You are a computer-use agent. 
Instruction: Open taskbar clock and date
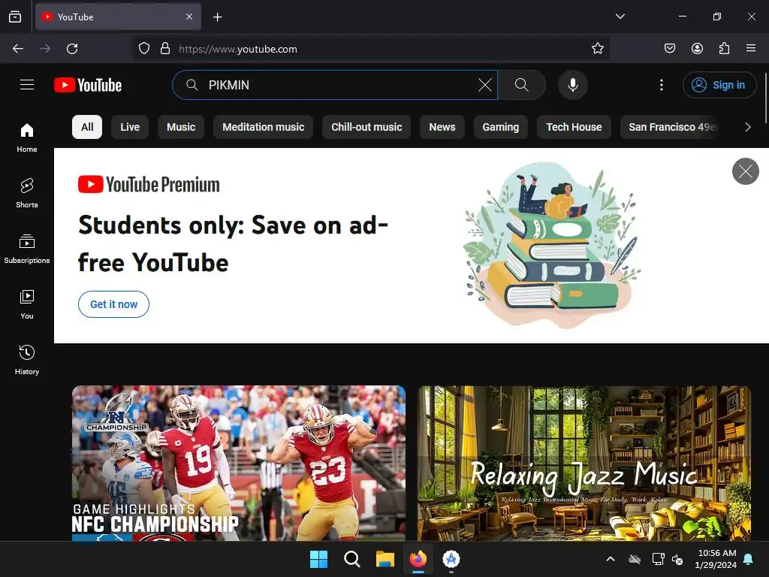[716, 559]
